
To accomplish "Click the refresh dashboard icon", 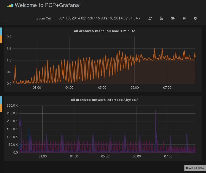I will 150,18.
